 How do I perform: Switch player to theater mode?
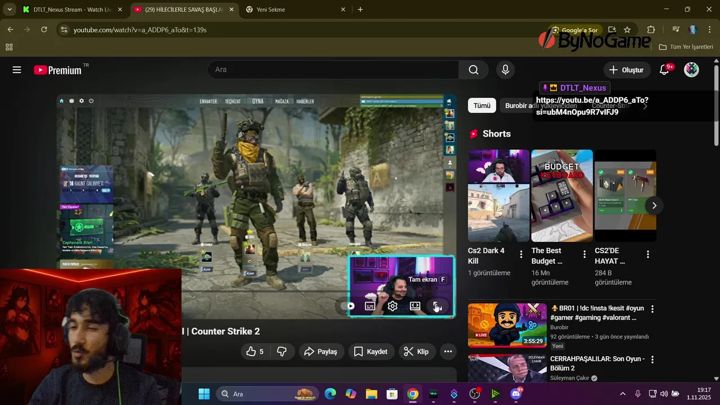click(x=415, y=306)
